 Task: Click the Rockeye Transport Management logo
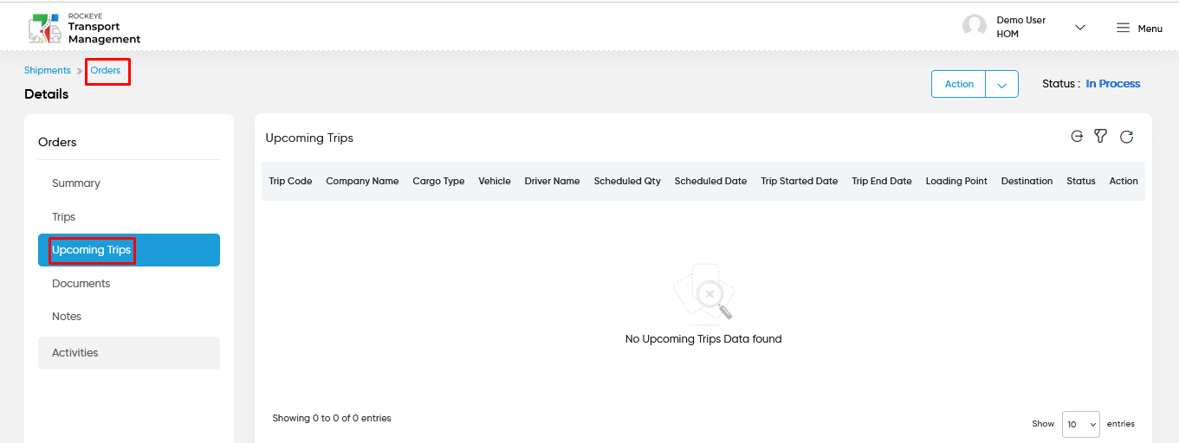point(84,28)
